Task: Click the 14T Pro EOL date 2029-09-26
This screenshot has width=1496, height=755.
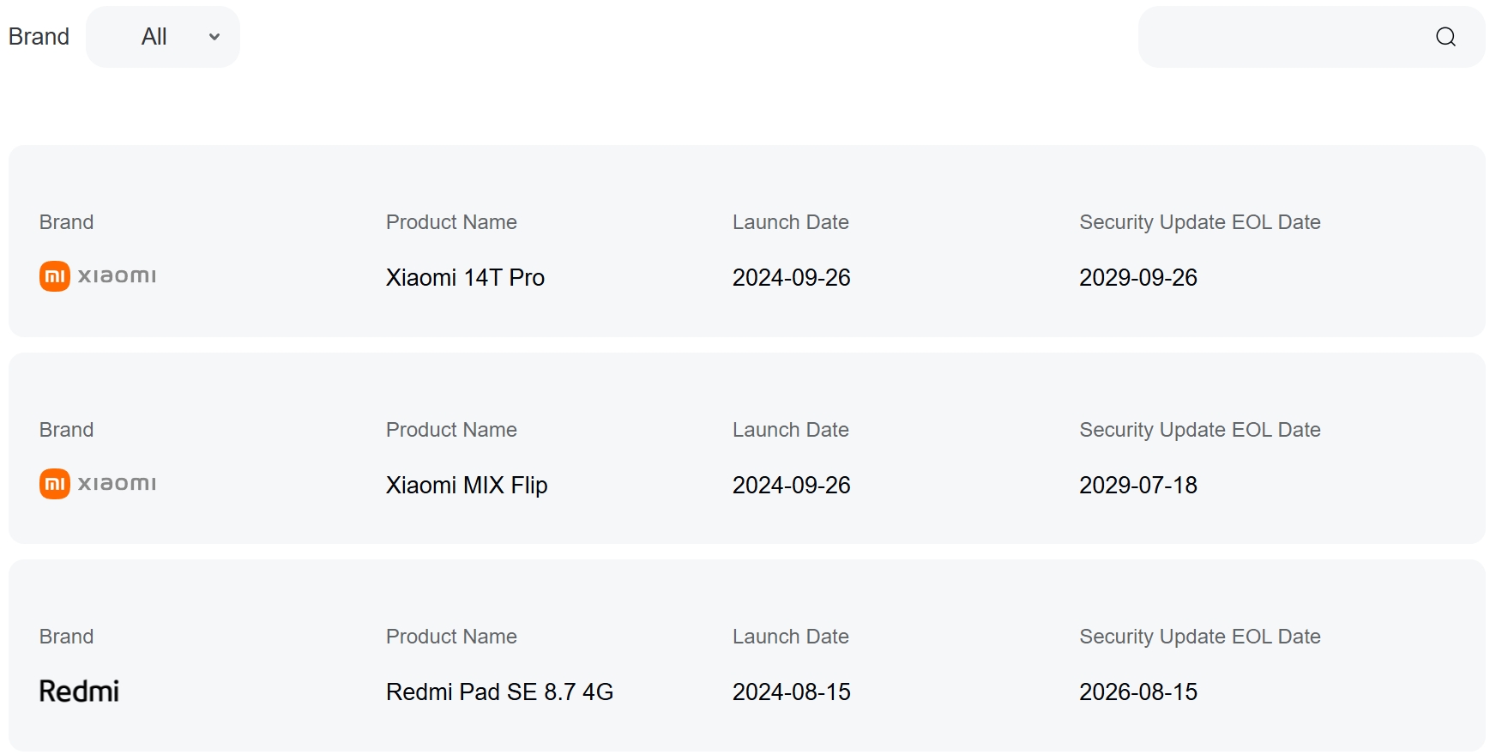Action: coord(1137,278)
